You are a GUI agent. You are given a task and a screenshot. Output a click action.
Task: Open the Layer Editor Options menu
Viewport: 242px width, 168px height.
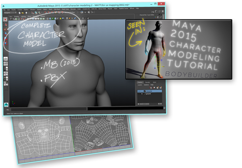(x=146, y=85)
